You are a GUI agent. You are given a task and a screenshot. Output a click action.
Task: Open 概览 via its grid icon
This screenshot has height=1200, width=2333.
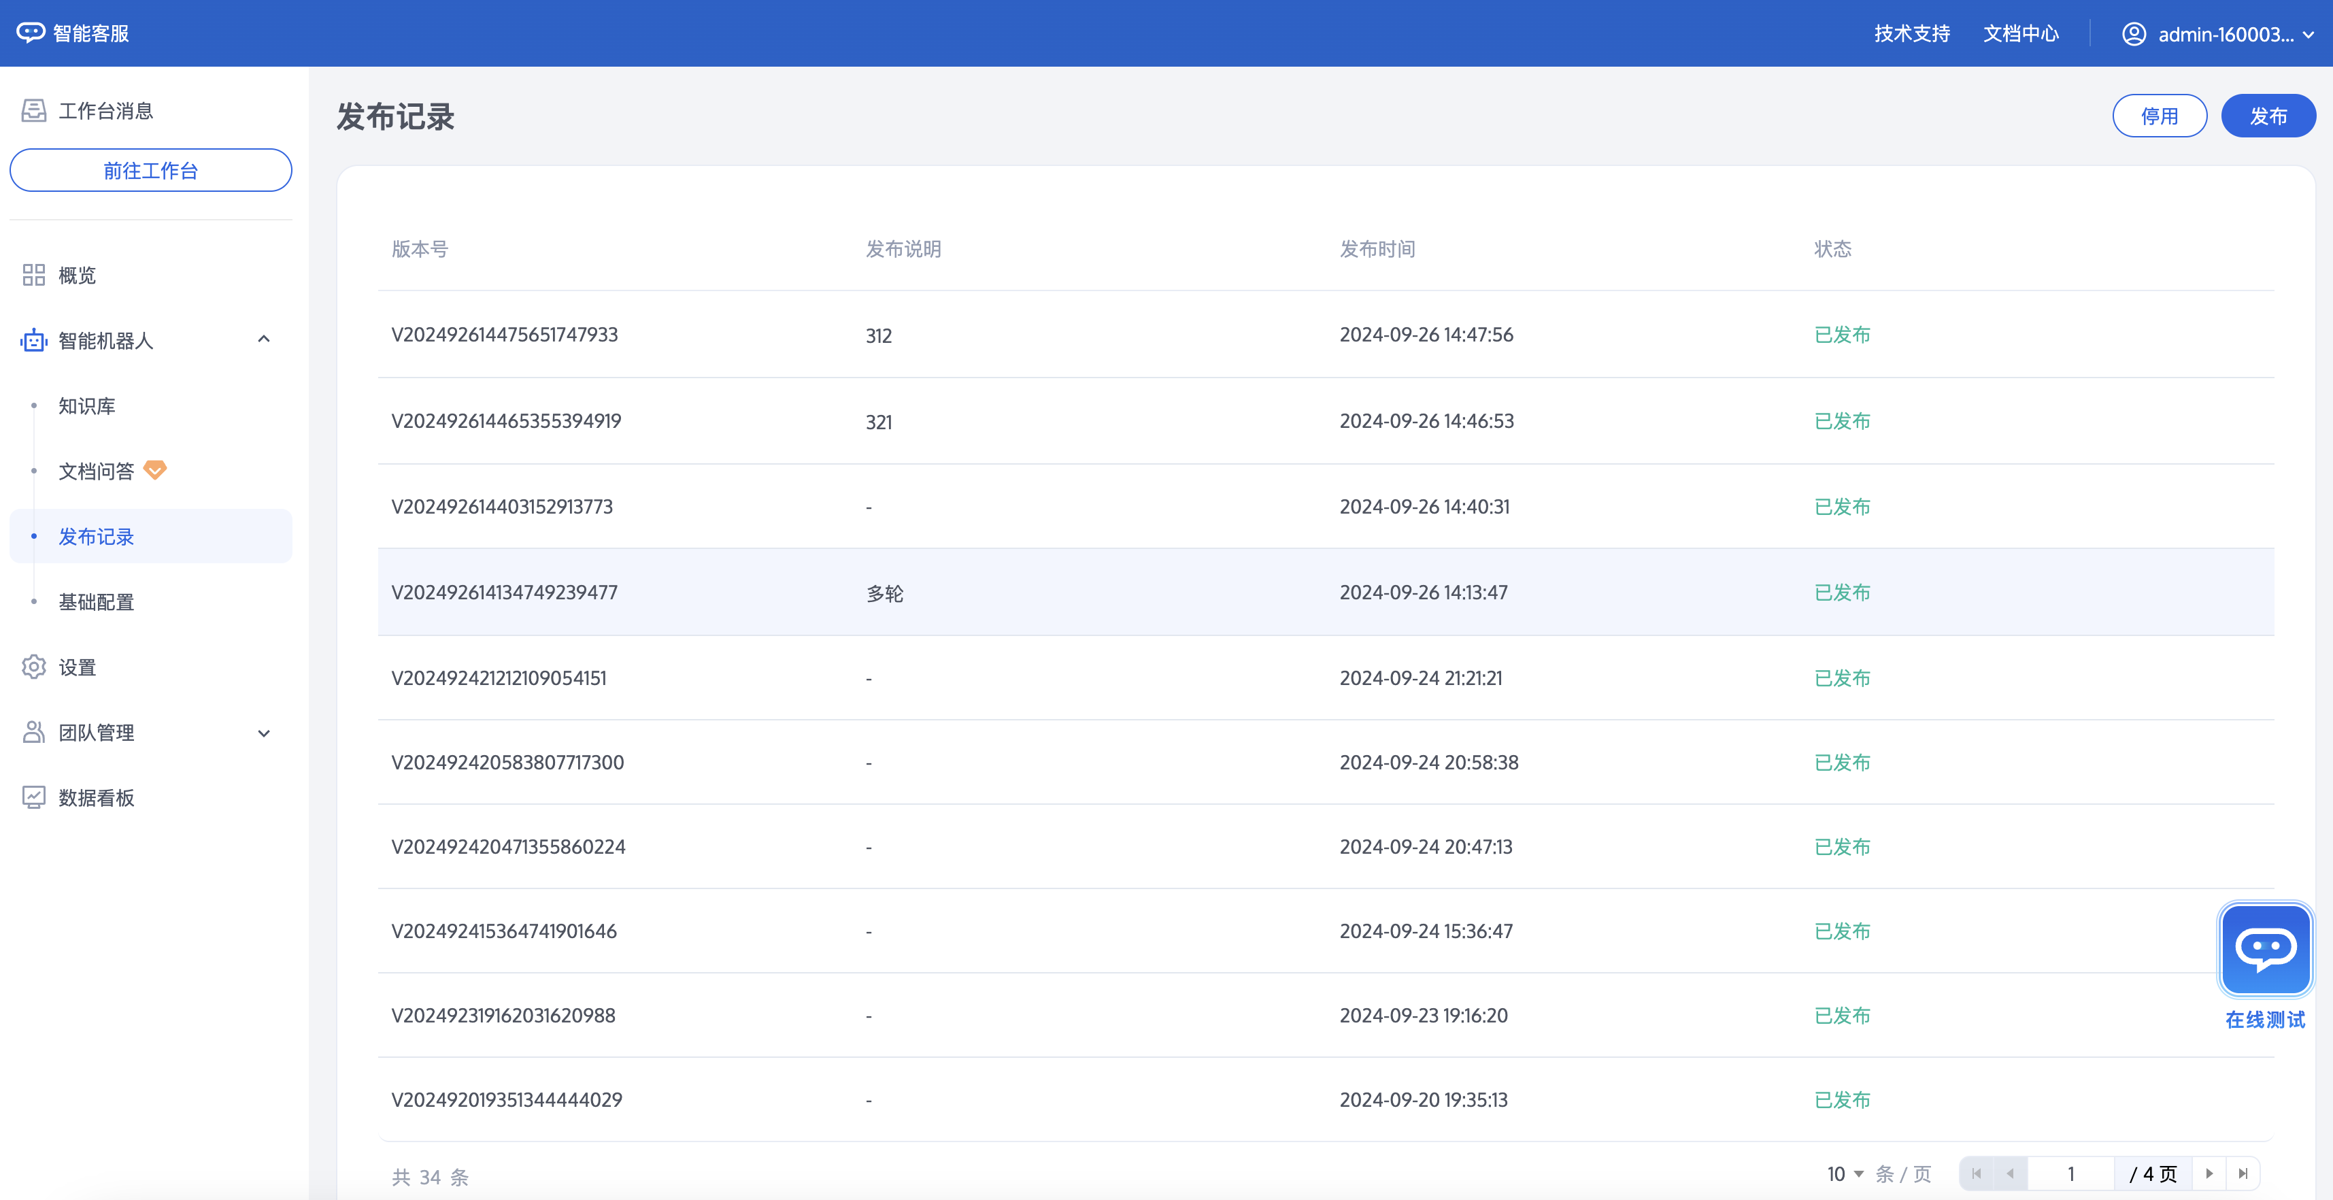coord(33,276)
